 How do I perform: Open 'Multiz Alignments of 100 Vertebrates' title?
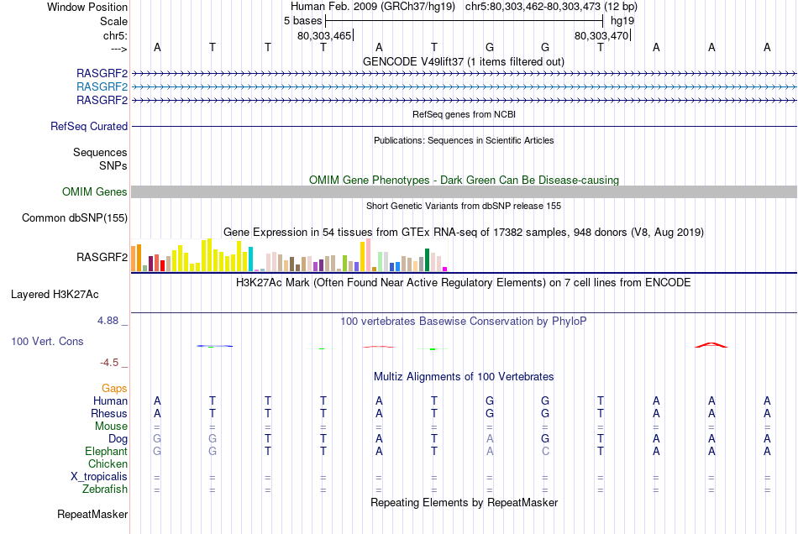pyautogui.click(x=464, y=377)
